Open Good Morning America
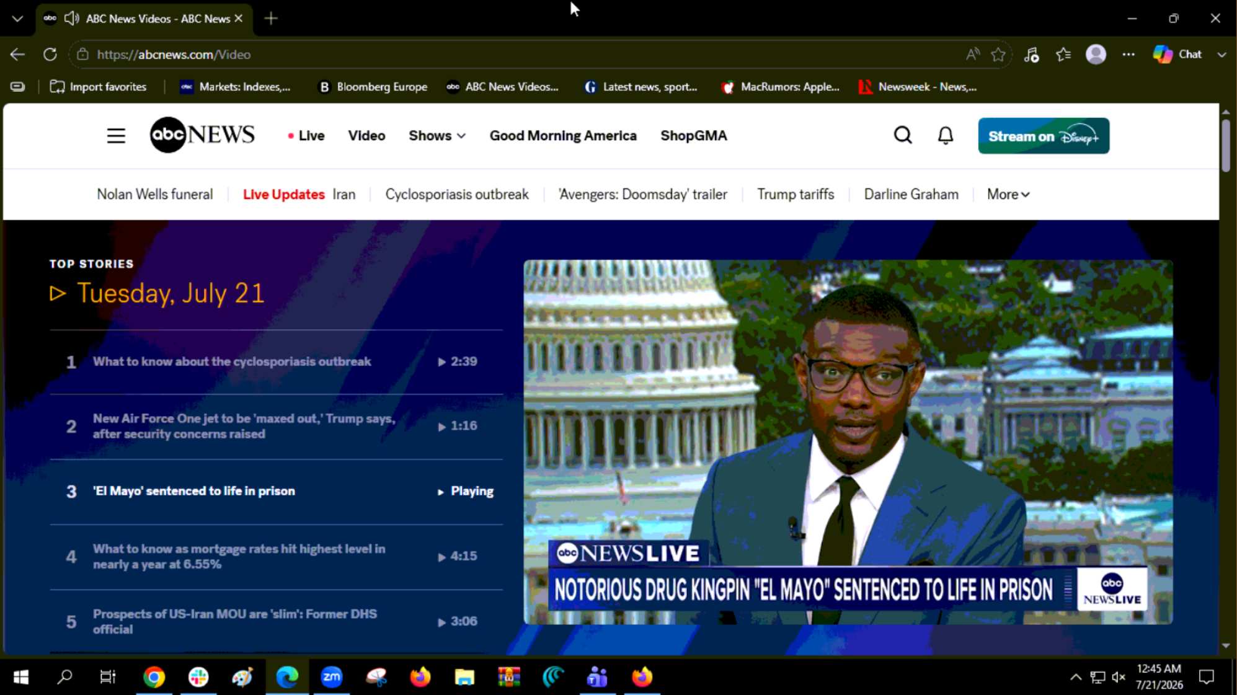 (x=563, y=136)
